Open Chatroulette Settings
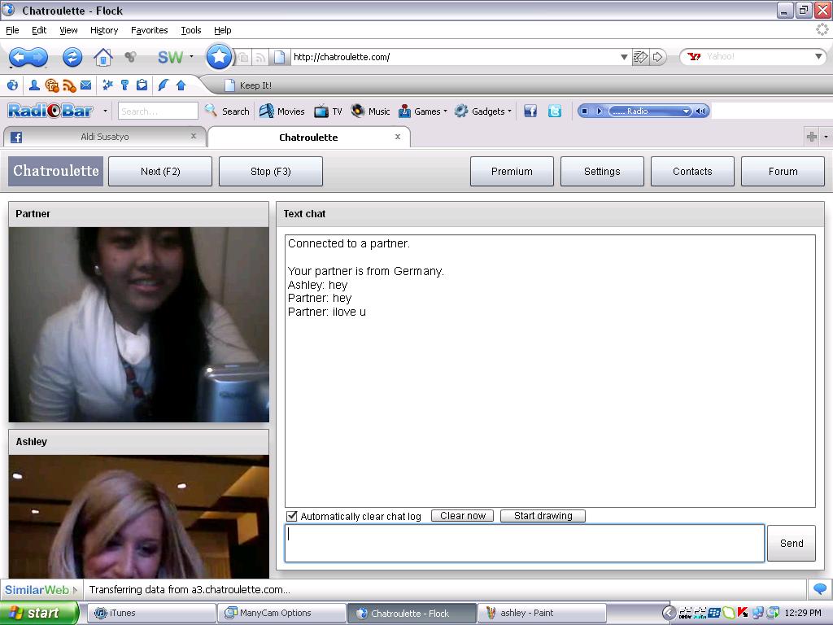The height and width of the screenshot is (625, 833). (602, 171)
